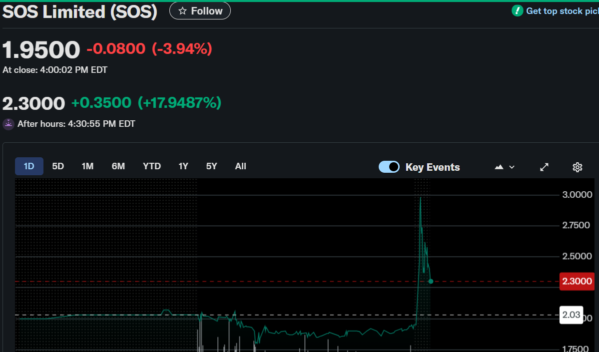Switch to the 5Y chart range
This screenshot has width=599, height=352.
[212, 166]
